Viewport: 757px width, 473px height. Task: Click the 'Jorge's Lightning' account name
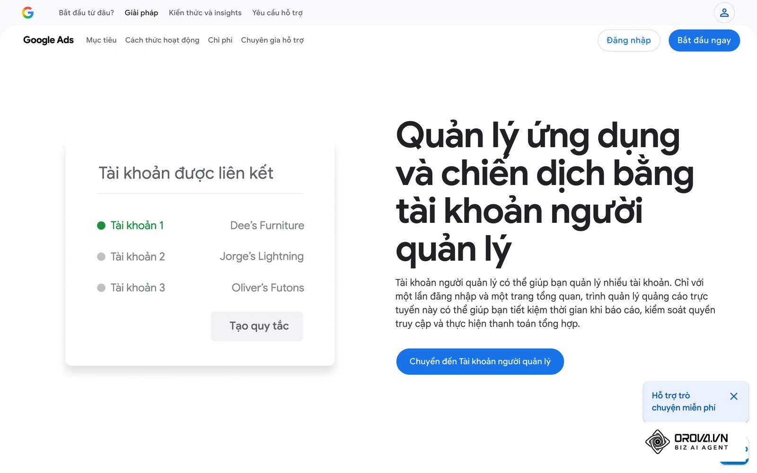(262, 257)
